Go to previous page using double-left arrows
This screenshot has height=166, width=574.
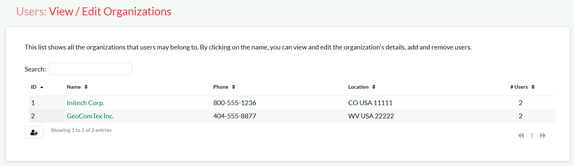tap(521, 136)
